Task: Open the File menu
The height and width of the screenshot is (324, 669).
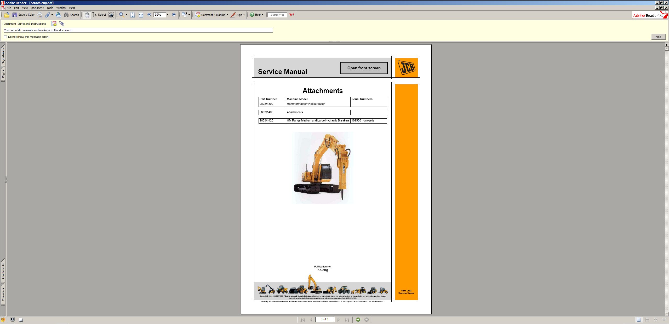Action: [x=9, y=8]
